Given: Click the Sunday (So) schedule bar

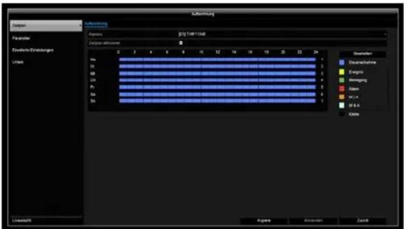Looking at the screenshot, I should tap(217, 101).
